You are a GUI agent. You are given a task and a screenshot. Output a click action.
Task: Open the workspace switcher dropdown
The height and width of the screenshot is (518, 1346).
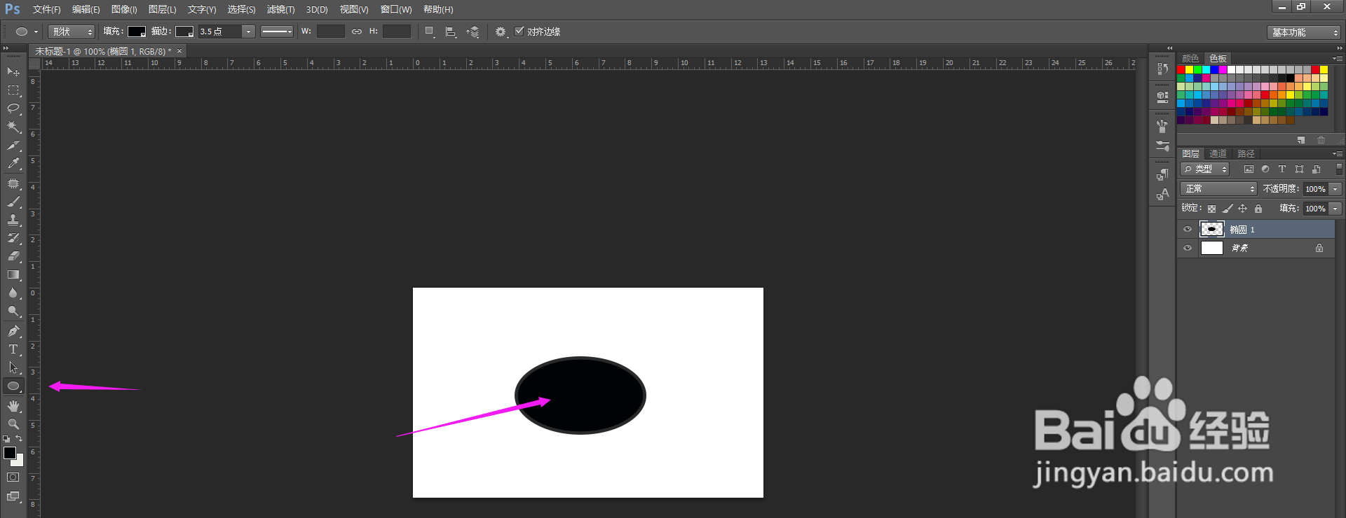click(1304, 32)
